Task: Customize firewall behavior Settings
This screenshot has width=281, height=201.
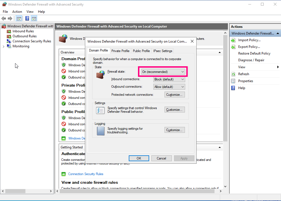Action: (175, 110)
